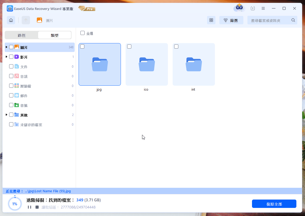305x216 pixels.
Task: Click the 壓縮檔 archive icon
Action: pyautogui.click(x=16, y=86)
